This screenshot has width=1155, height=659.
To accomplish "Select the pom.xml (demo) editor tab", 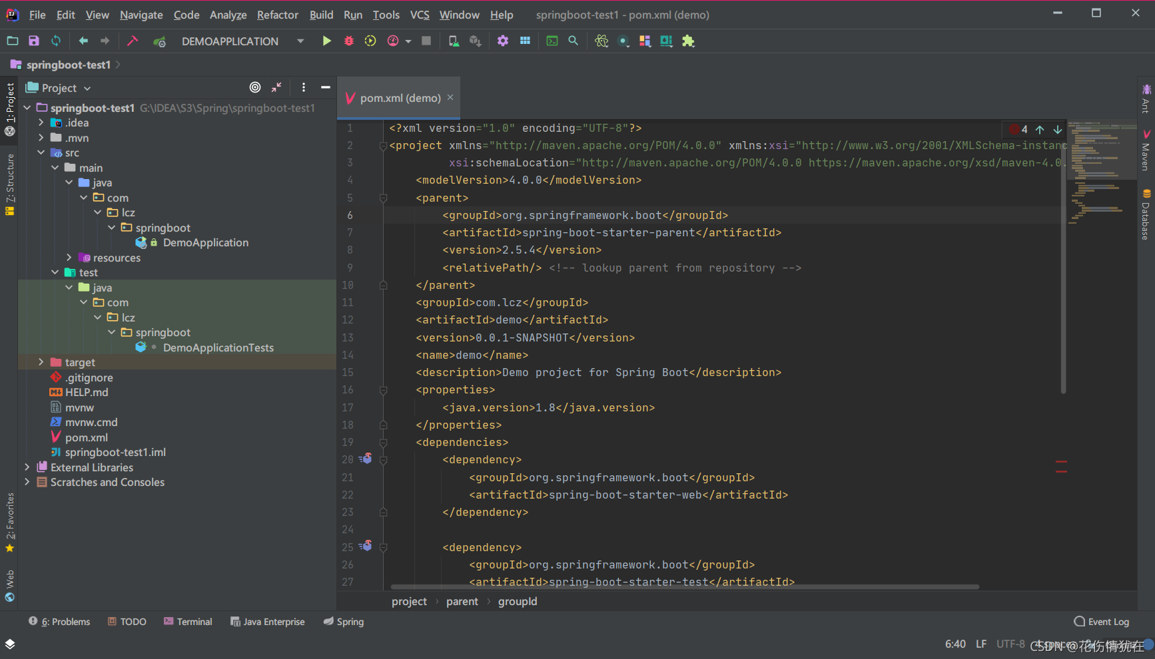I will pos(400,98).
